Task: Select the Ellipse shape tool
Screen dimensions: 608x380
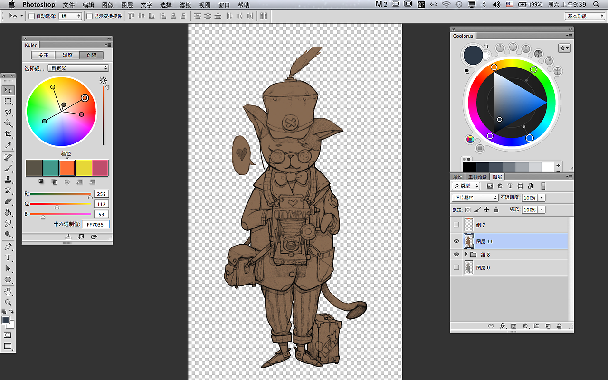Action: click(8, 280)
